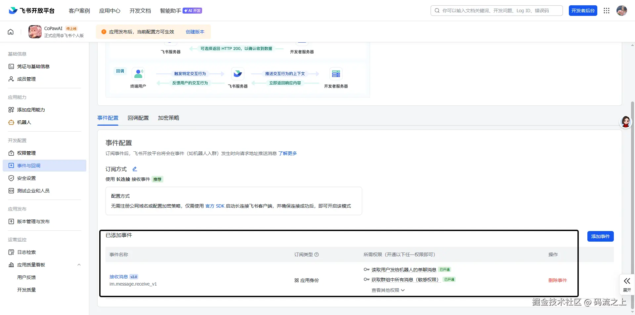Image resolution: width=635 pixels, height=315 pixels.
Task: Expand 查看其他权限 dropdown
Action: pyautogui.click(x=388, y=290)
